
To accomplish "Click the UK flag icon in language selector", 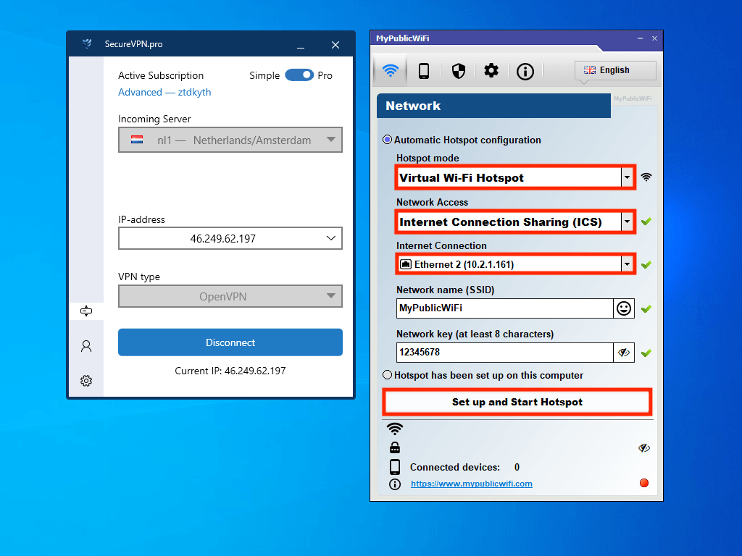I will (590, 70).
